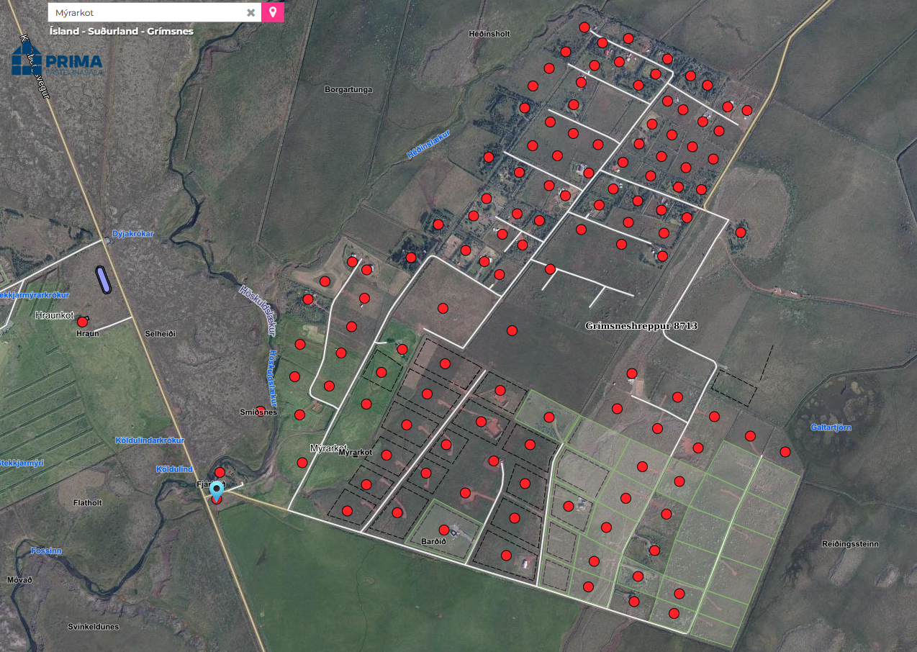Select the red marker at Hraunkot
The width and height of the screenshot is (917, 652).
82,322
